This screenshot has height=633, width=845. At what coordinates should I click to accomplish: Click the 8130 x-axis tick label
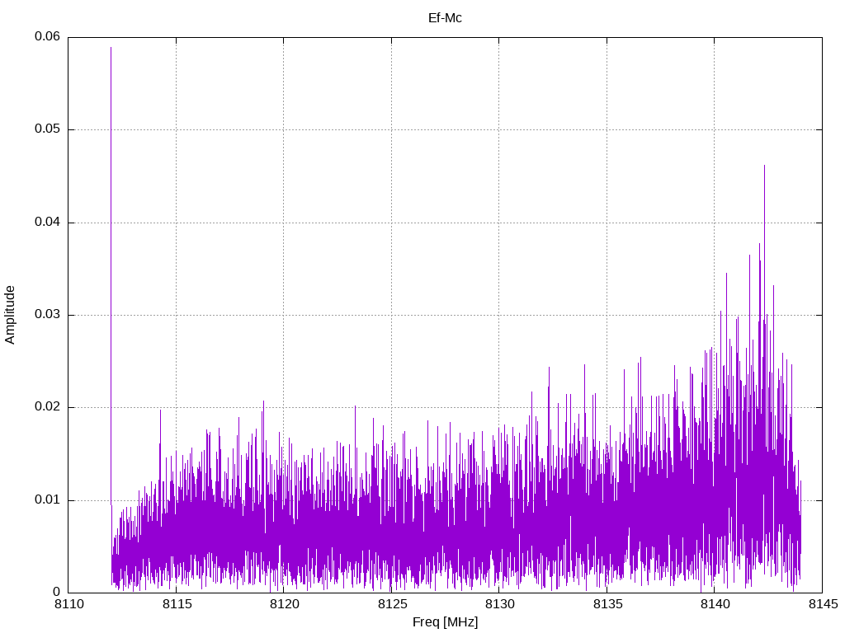tap(499, 604)
